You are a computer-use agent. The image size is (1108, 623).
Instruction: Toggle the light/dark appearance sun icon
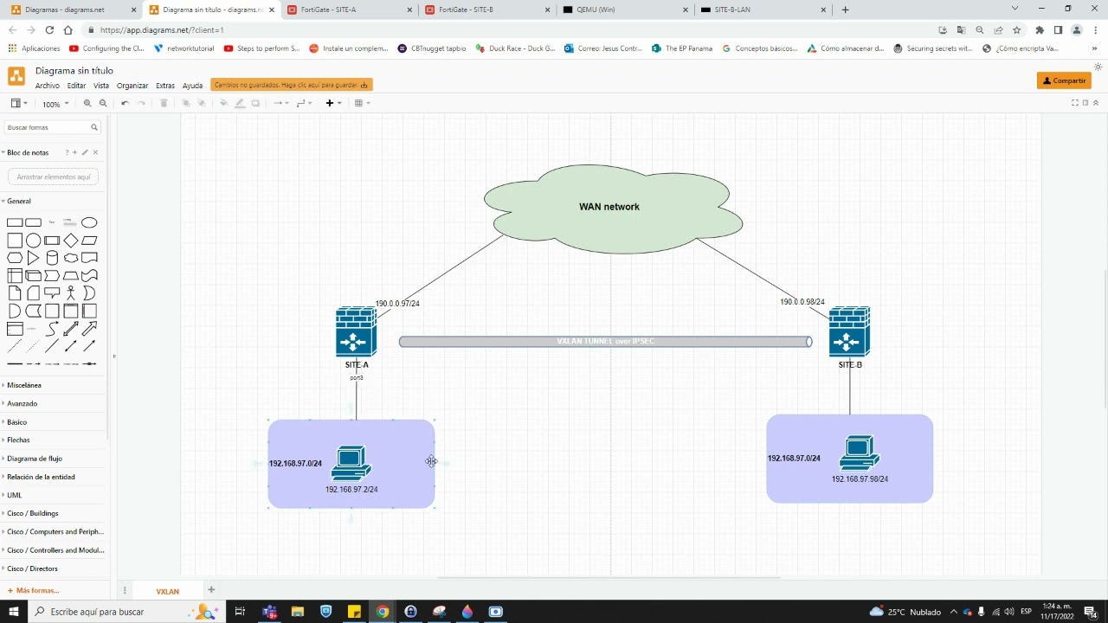click(x=1098, y=67)
